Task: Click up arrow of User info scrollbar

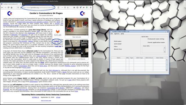Action: click(x=164, y=48)
